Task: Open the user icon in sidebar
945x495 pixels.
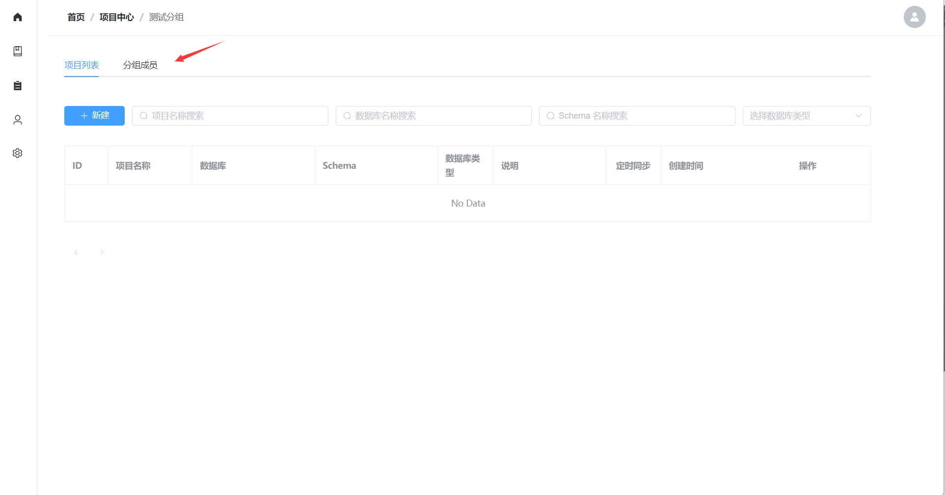Action: point(18,120)
